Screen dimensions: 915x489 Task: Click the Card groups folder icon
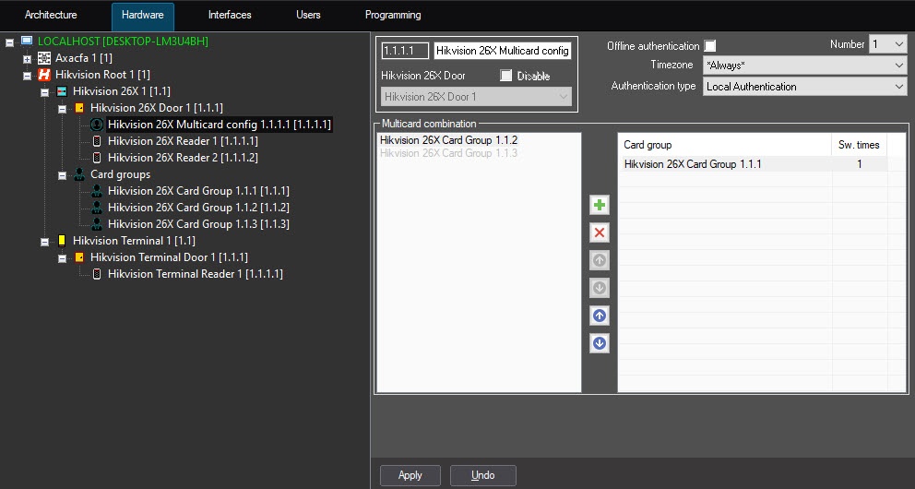(x=79, y=173)
